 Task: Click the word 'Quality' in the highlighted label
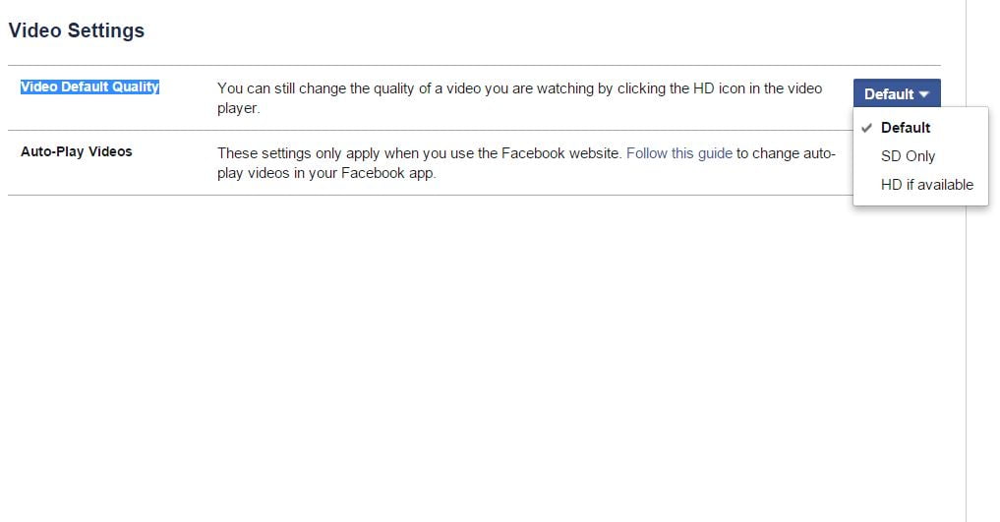pos(136,87)
